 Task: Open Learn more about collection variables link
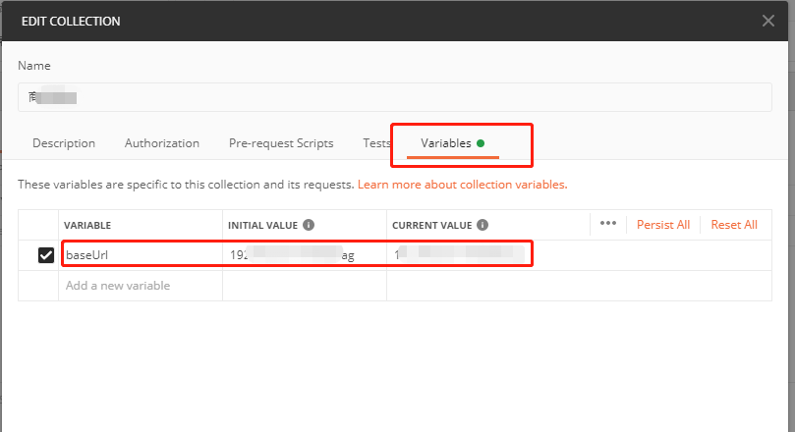(463, 185)
